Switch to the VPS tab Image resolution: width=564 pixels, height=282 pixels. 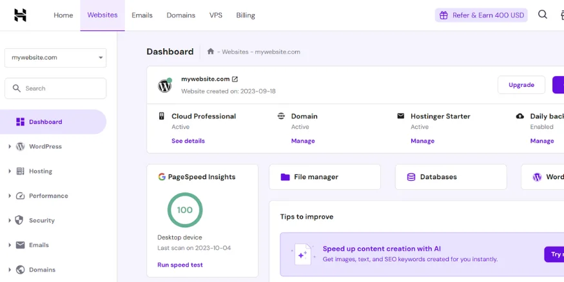(216, 15)
